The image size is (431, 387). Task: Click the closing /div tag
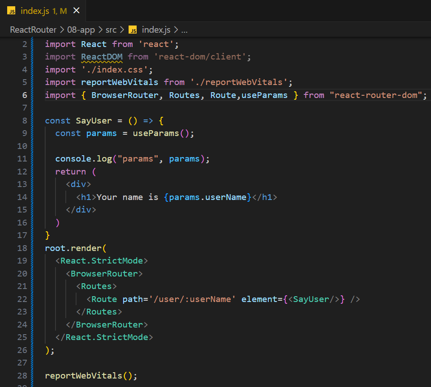point(81,210)
